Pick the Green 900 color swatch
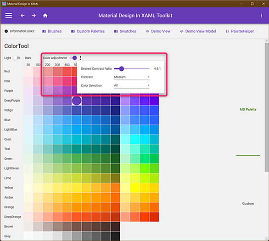The width and height of the screenshot is (269, 241). click(x=115, y=159)
